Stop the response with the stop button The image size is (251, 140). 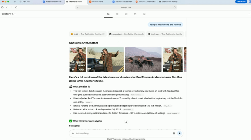[179, 133]
